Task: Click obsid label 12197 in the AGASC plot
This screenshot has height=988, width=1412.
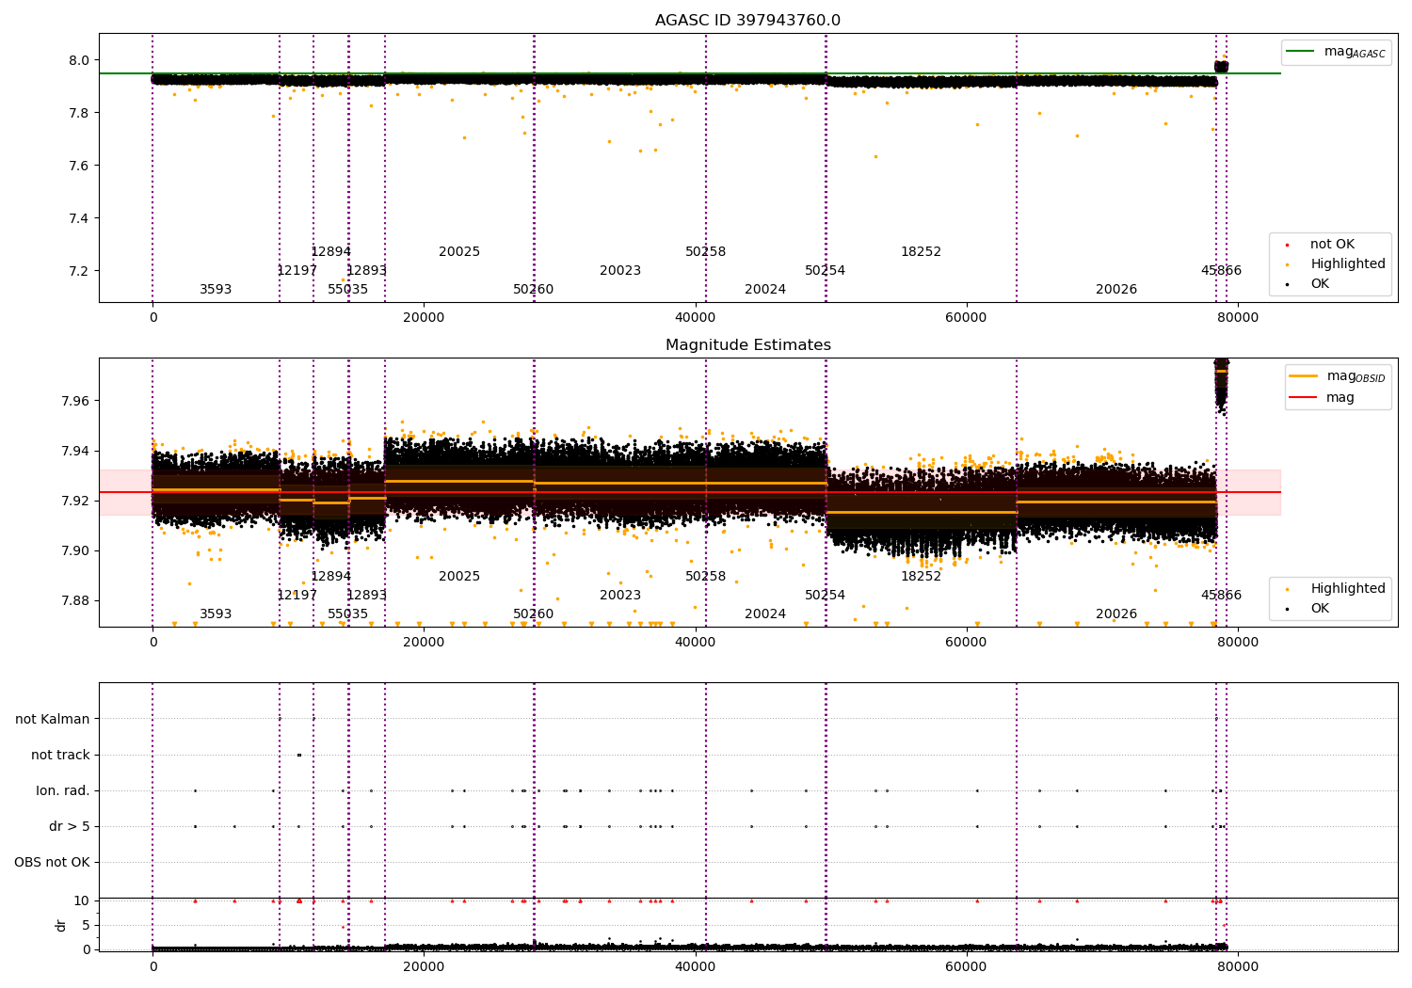Action: pyautogui.click(x=297, y=271)
